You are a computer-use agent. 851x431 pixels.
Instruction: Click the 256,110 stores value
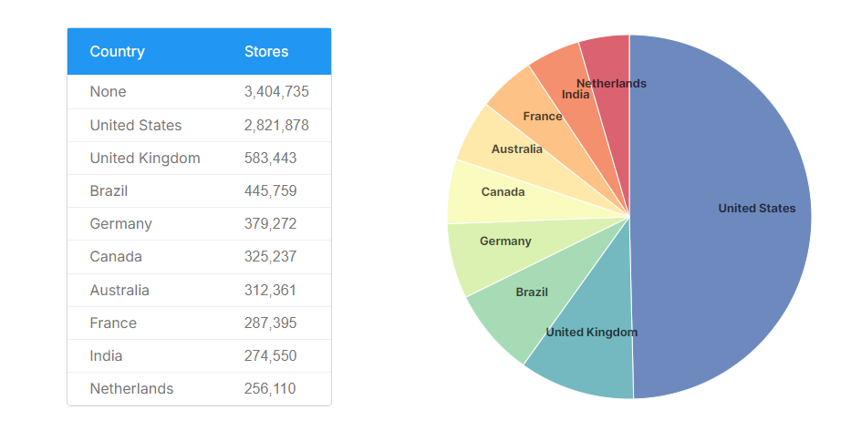tap(270, 389)
